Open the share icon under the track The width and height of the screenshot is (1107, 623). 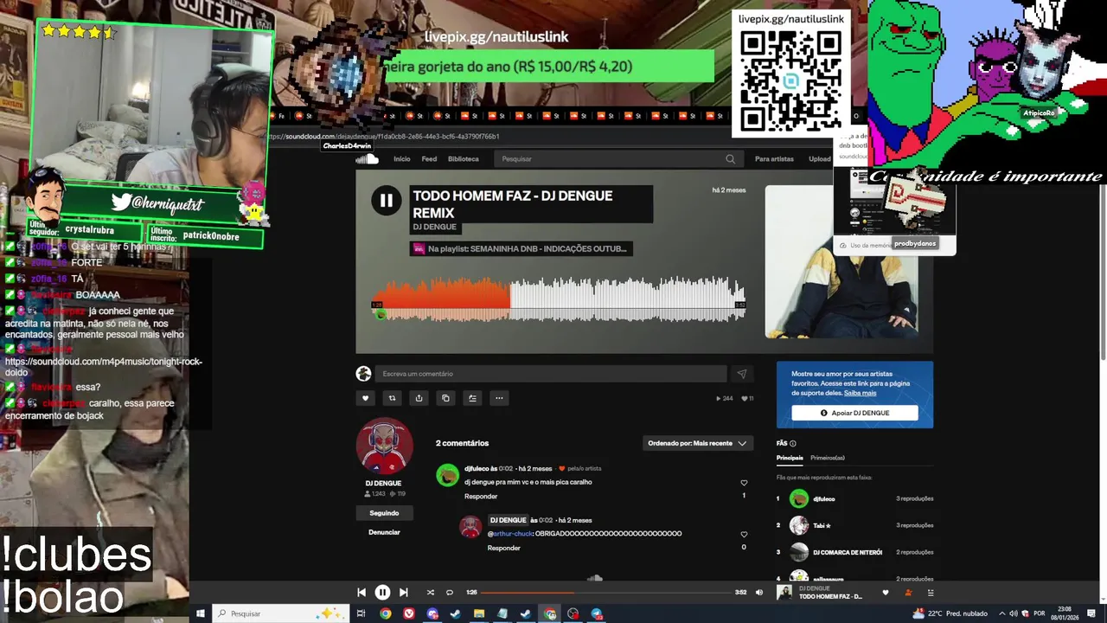[419, 398]
